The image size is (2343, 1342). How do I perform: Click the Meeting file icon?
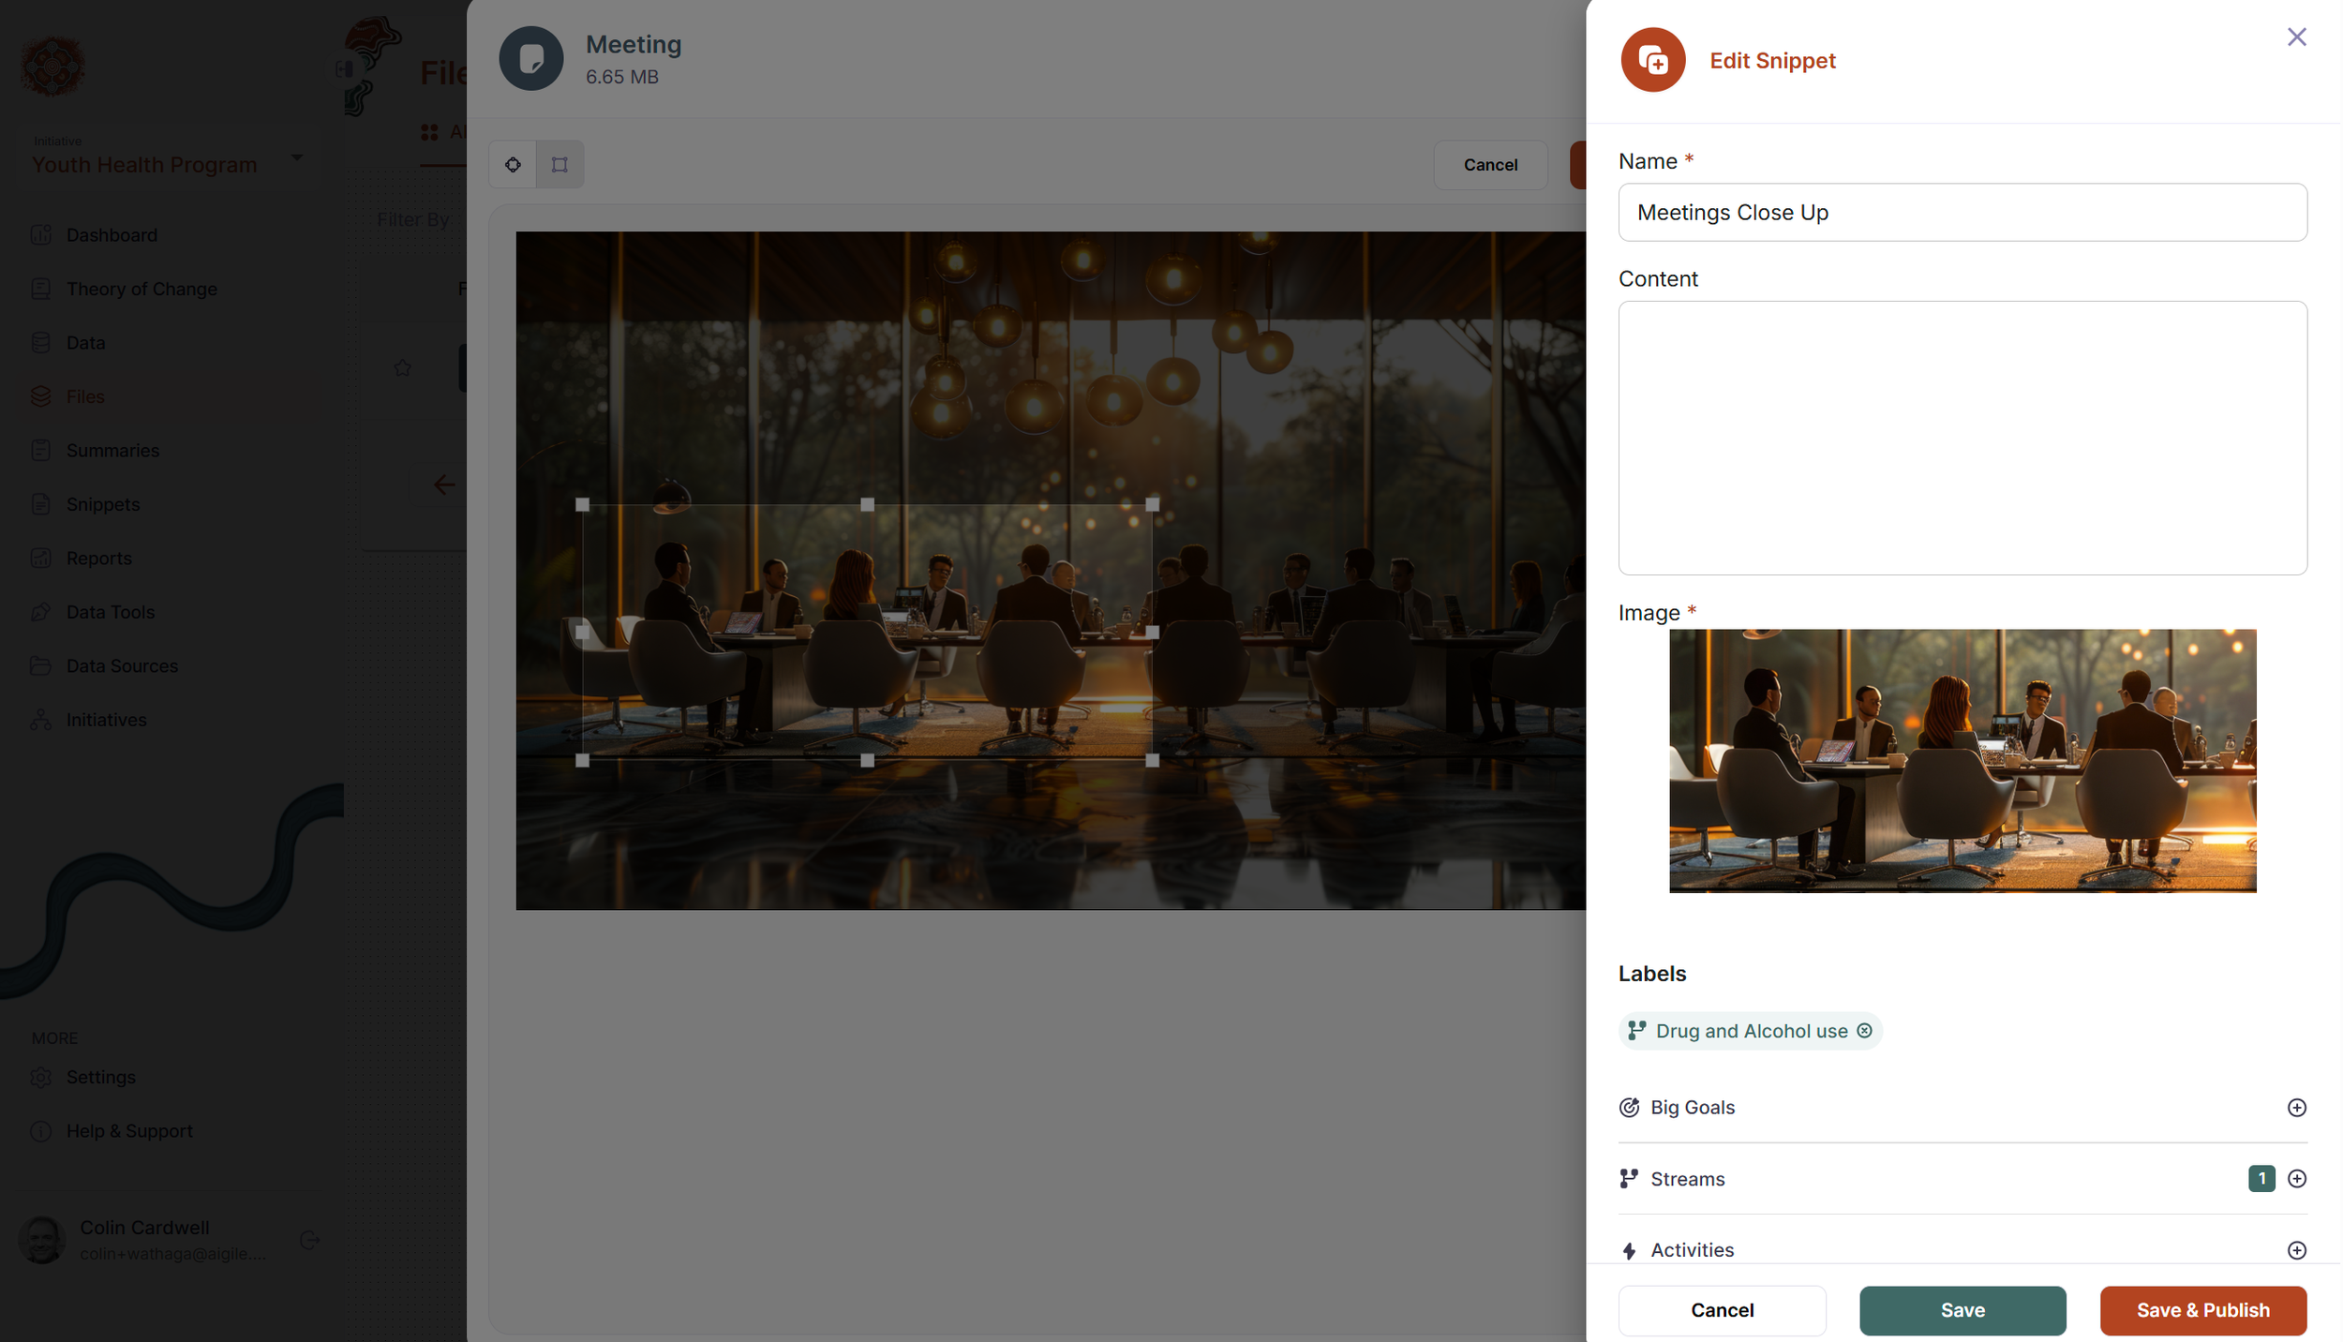530,59
